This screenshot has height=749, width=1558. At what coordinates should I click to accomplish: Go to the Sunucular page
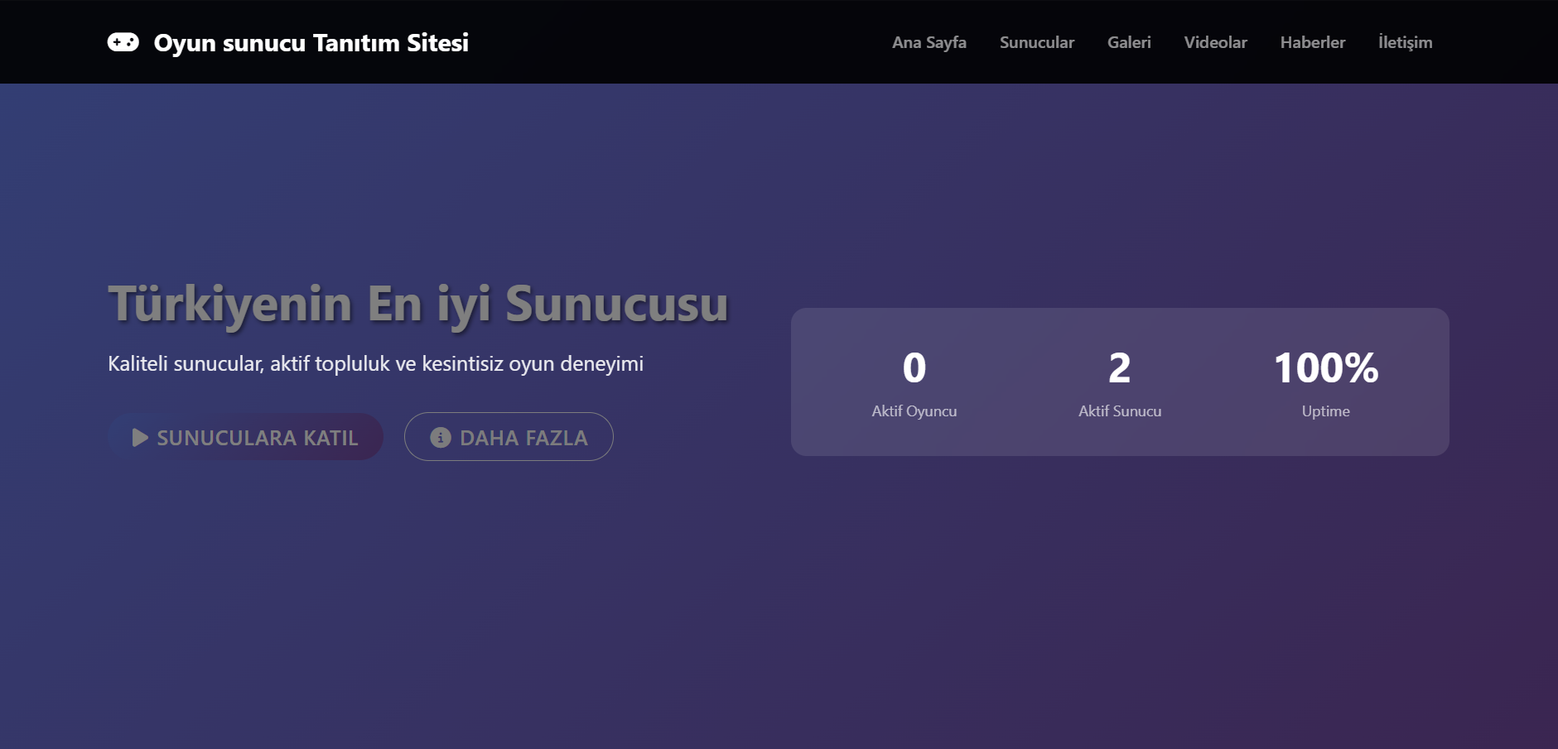1037,42
